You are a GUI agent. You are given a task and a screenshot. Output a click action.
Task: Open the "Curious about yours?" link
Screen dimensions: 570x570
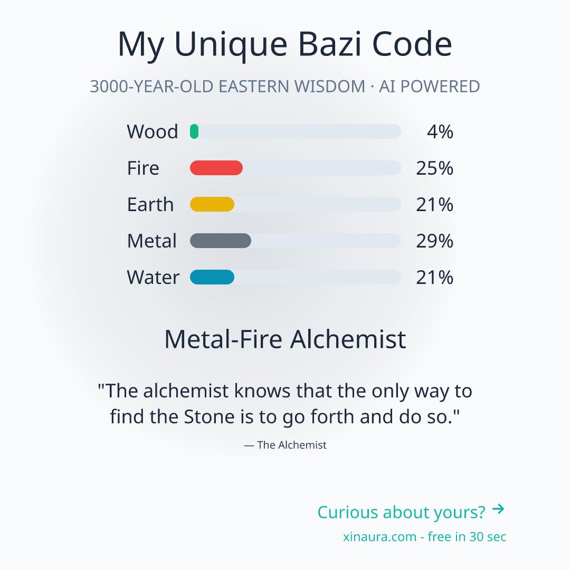(401, 512)
